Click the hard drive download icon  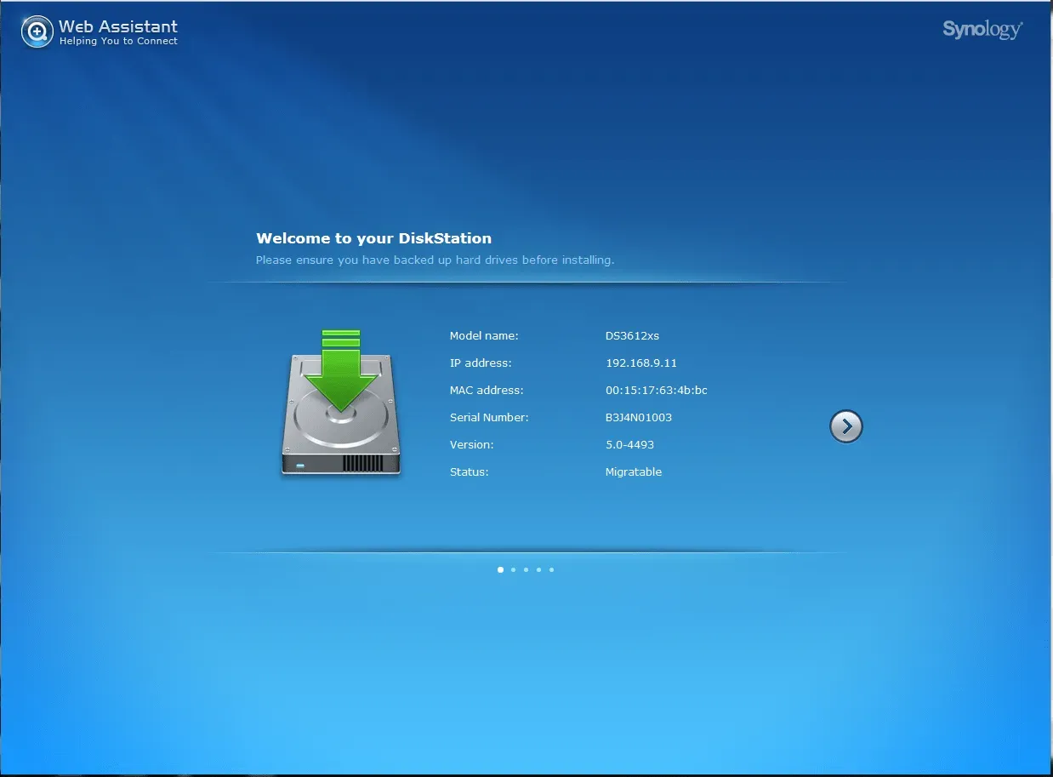(x=340, y=402)
